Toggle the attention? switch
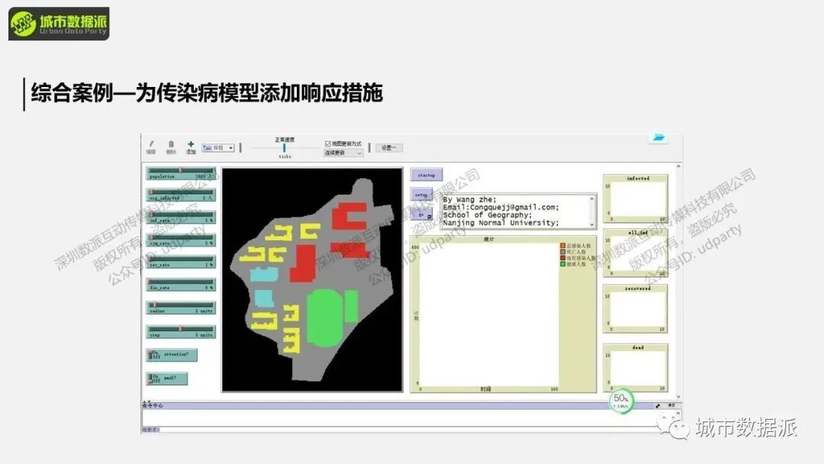Screen dimensions: 824x464 [x=172, y=355]
